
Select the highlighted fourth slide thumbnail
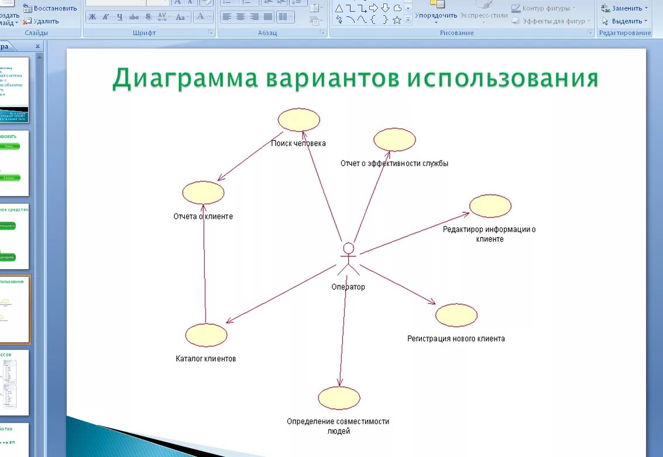15,309
